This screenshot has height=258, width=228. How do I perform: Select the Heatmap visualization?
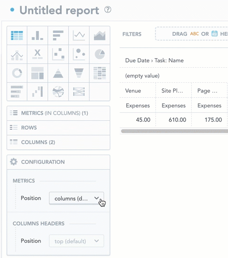[x=99, y=73]
